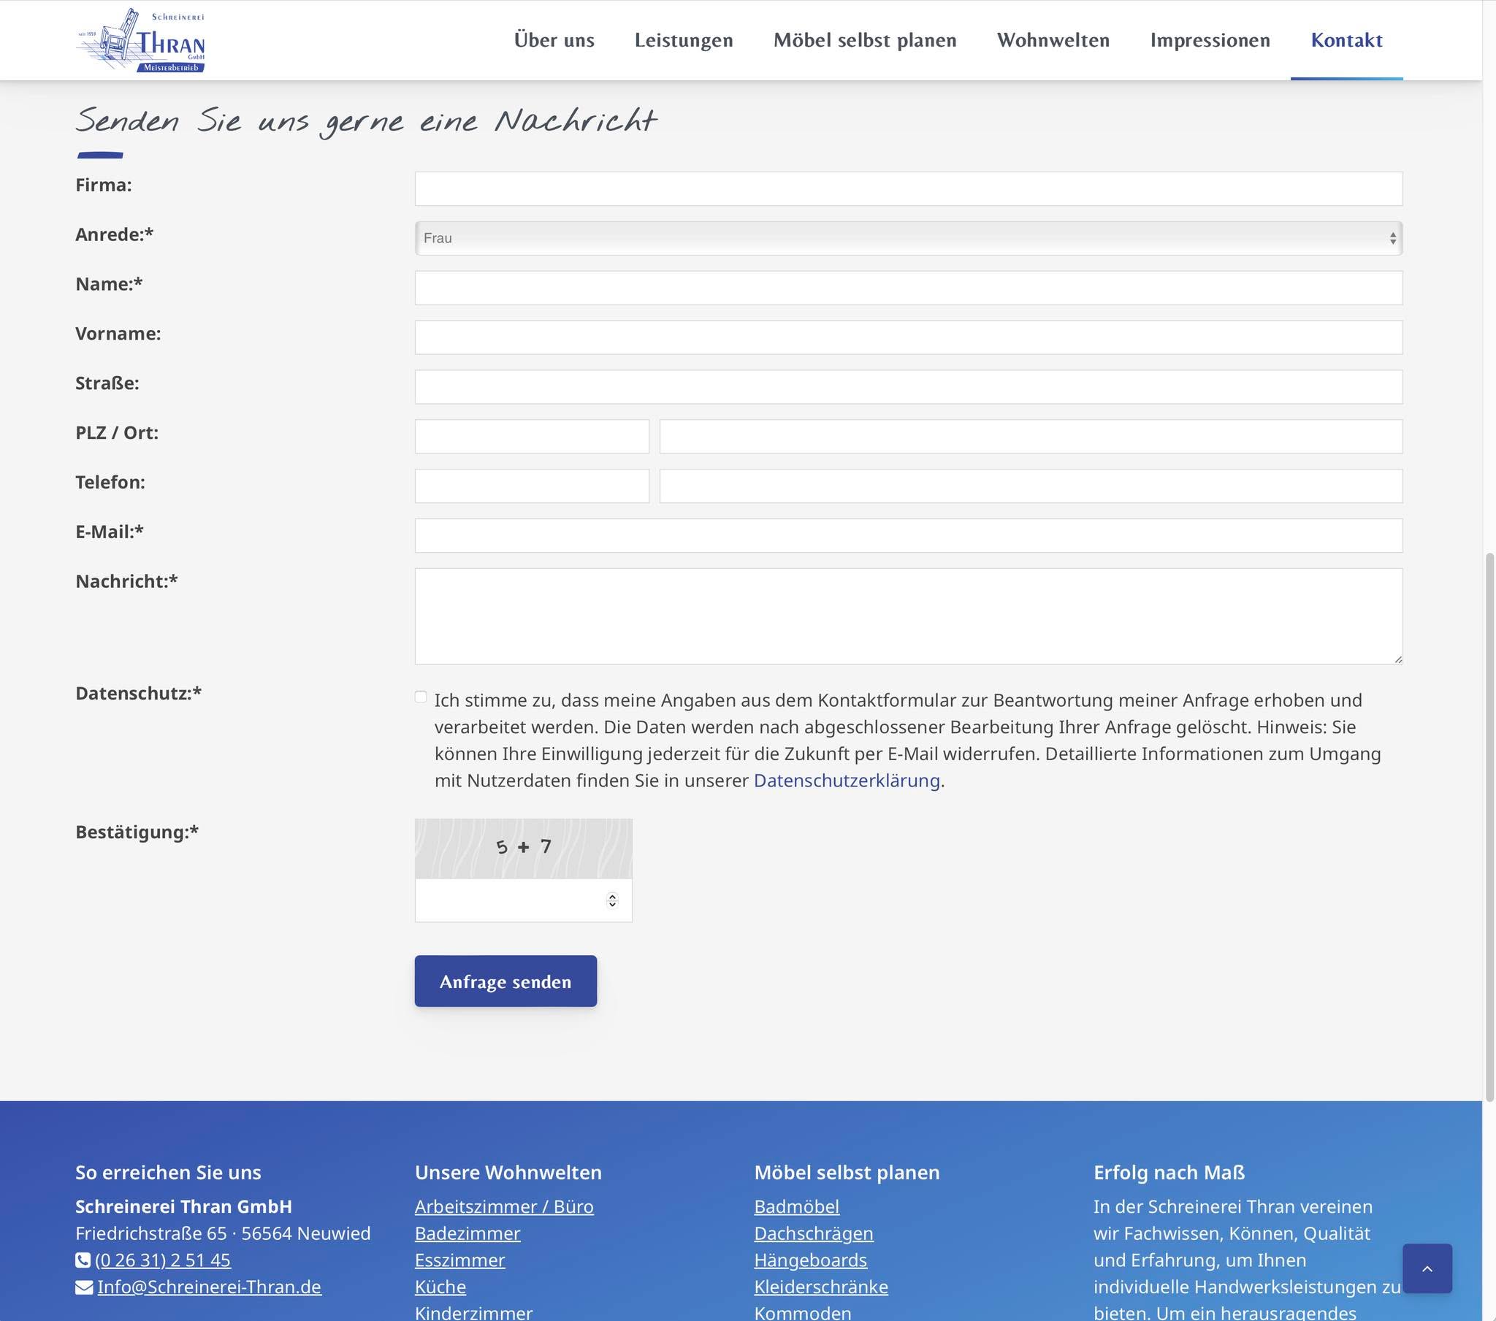
Task: Open the Impressionen menu item
Action: (1209, 40)
